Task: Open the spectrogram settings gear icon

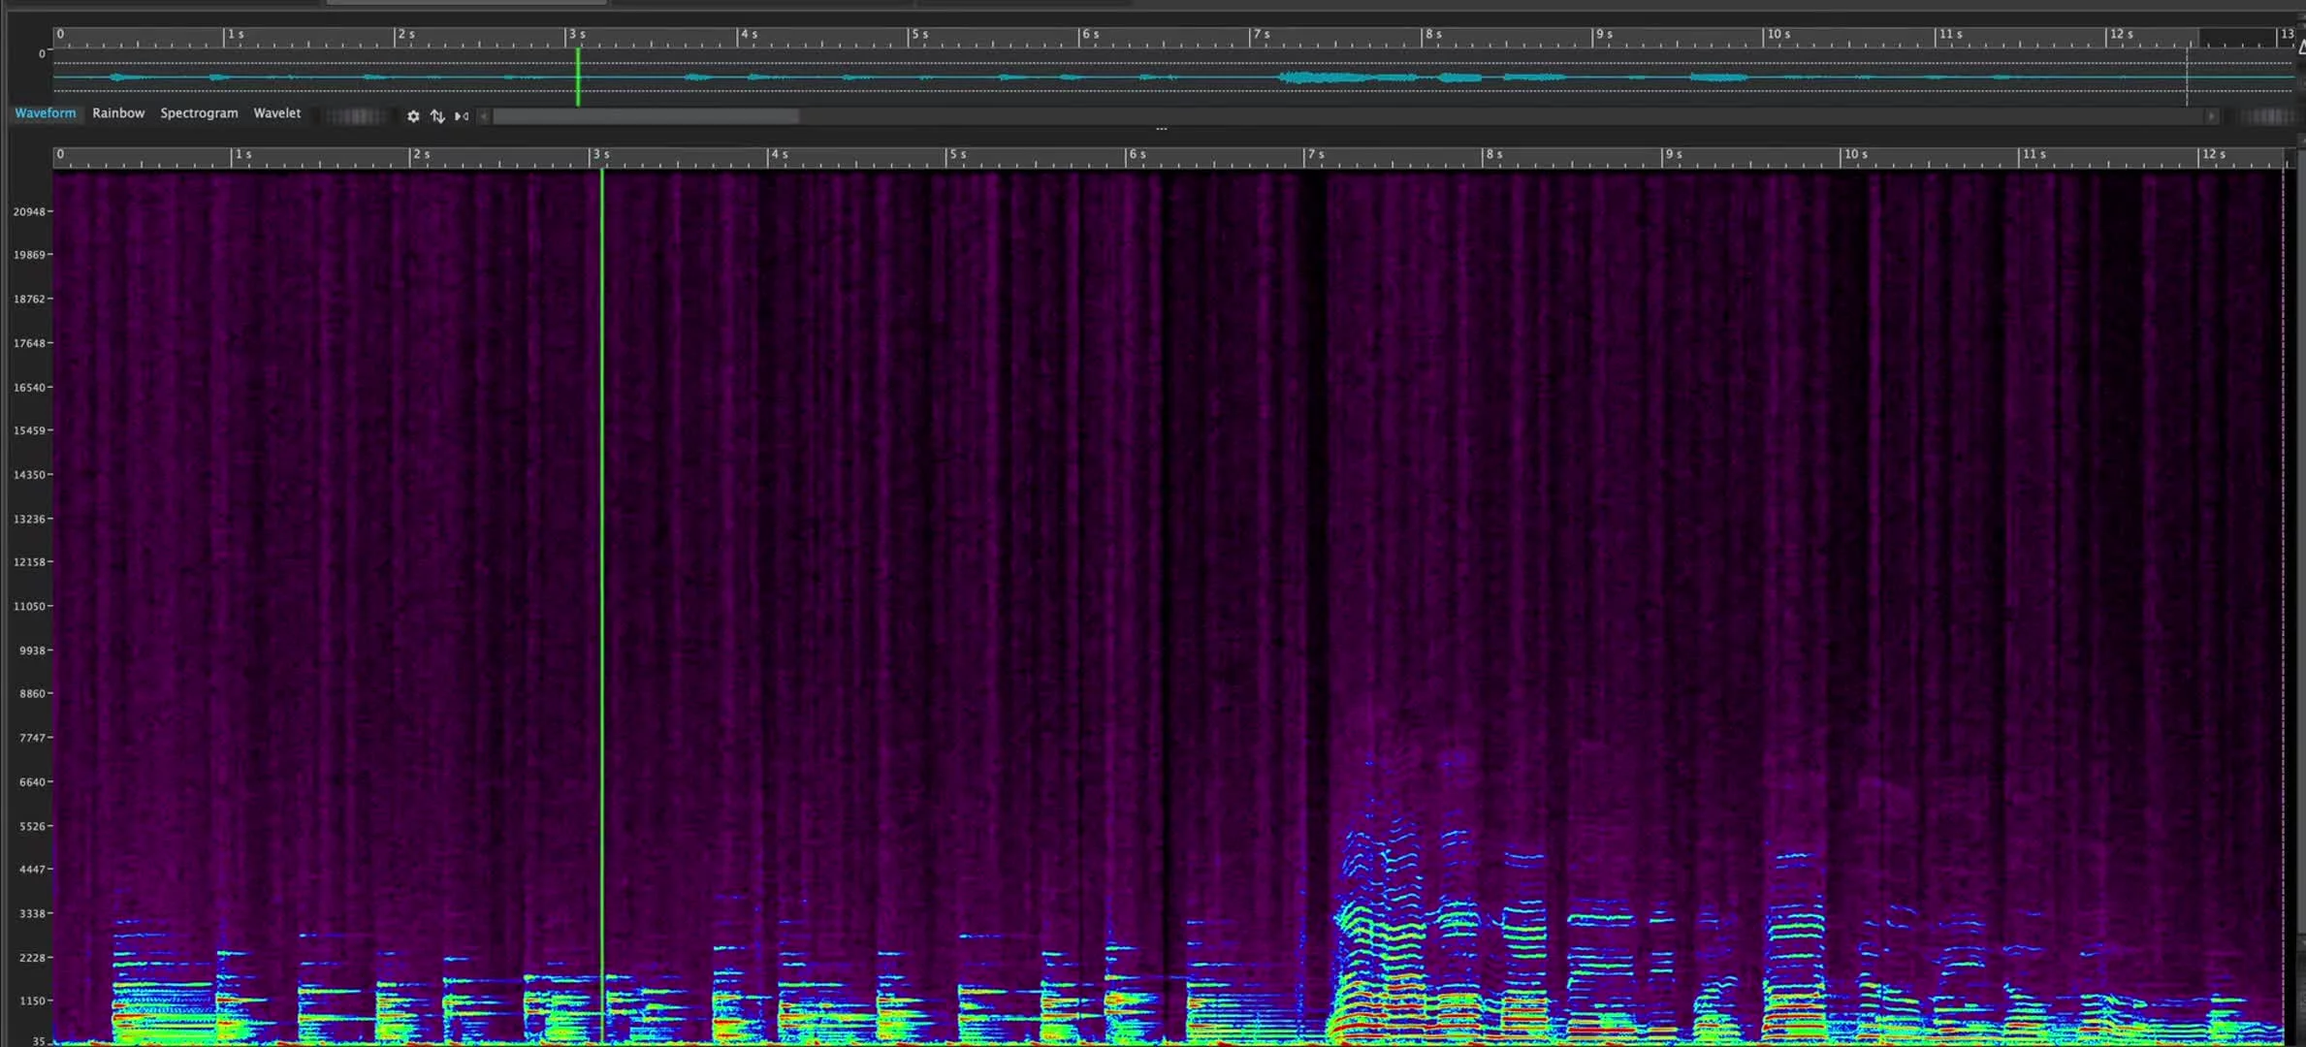Action: click(x=414, y=115)
